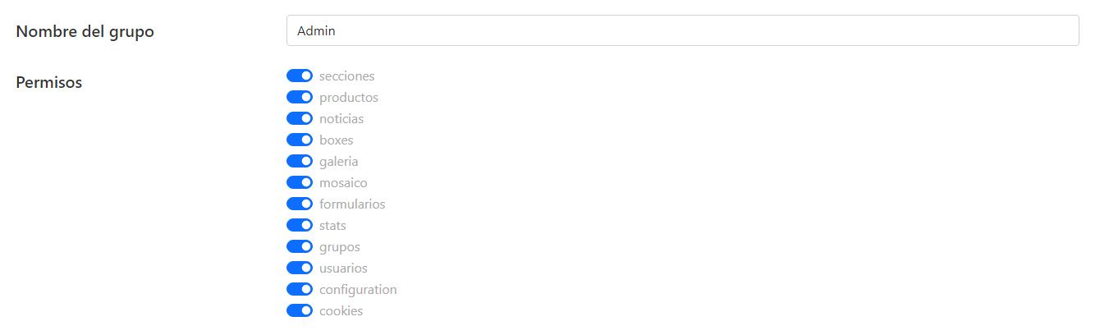Switch off the mosaico permission

(x=300, y=182)
